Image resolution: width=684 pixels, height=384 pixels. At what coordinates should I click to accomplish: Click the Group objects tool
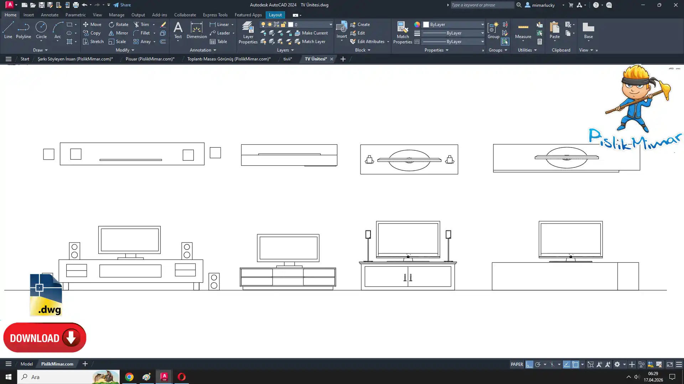(493, 30)
